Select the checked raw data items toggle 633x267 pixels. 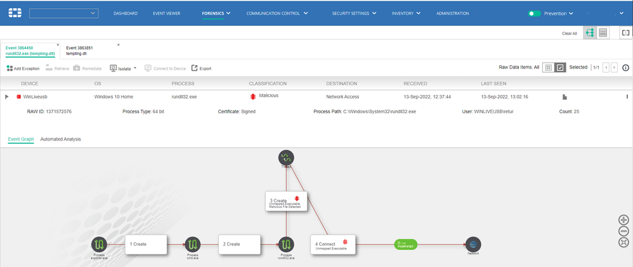point(560,68)
